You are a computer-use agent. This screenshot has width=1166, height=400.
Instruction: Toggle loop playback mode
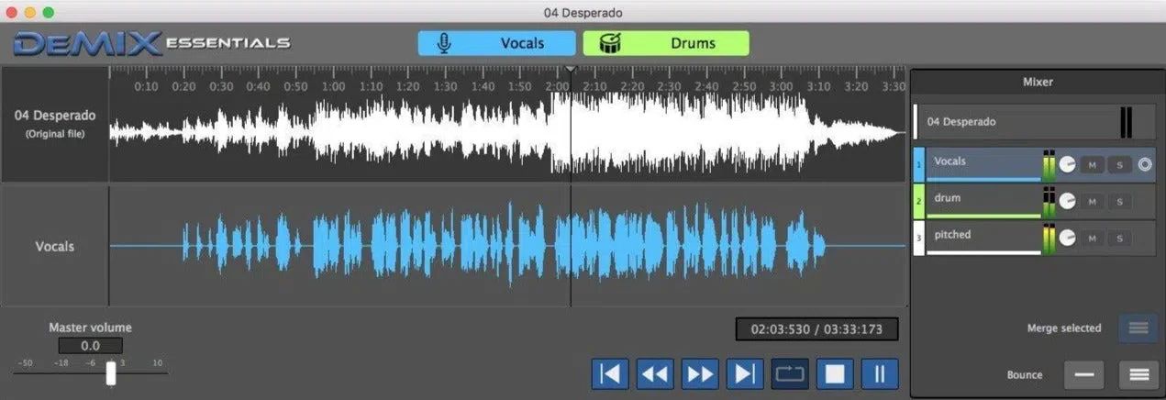tap(790, 373)
